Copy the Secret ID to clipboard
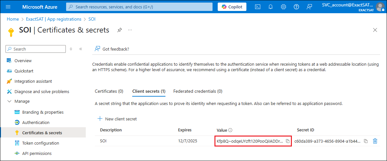 (366, 141)
